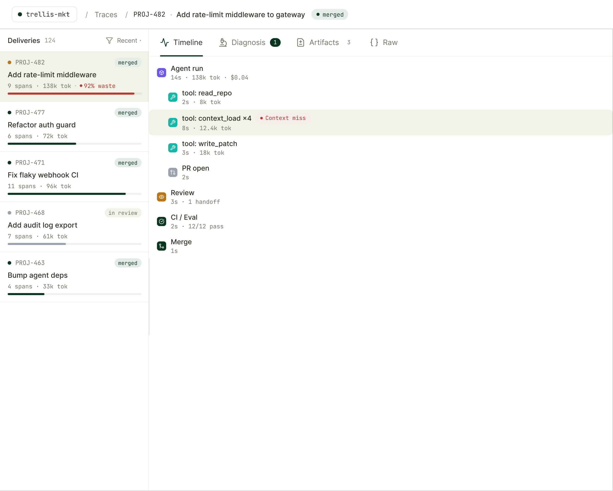Click the '1 handoff' text under Review
The height and width of the screenshot is (491, 613).
[204, 202]
